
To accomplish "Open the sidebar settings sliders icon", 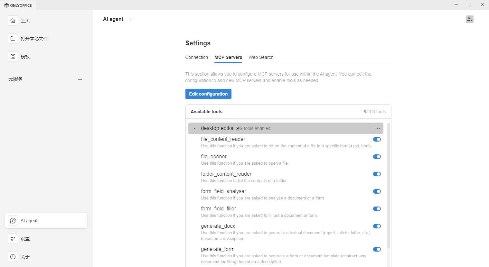I will point(13,239).
